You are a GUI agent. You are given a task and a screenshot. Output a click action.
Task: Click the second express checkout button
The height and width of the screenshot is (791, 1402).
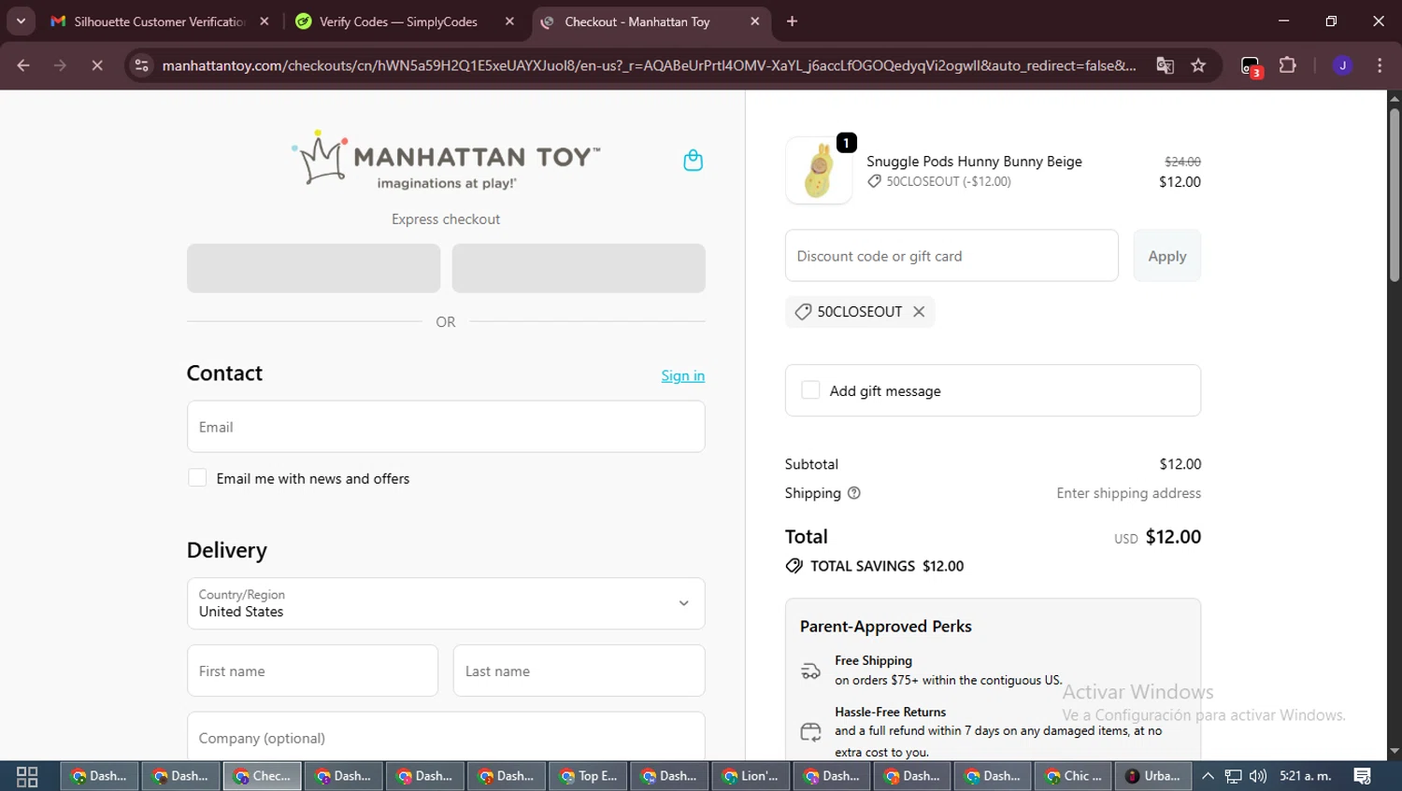(579, 268)
